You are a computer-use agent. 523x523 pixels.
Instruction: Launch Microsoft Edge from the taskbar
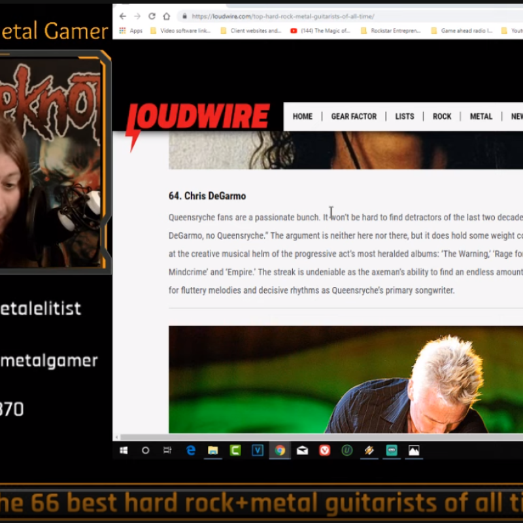pyautogui.click(x=191, y=450)
